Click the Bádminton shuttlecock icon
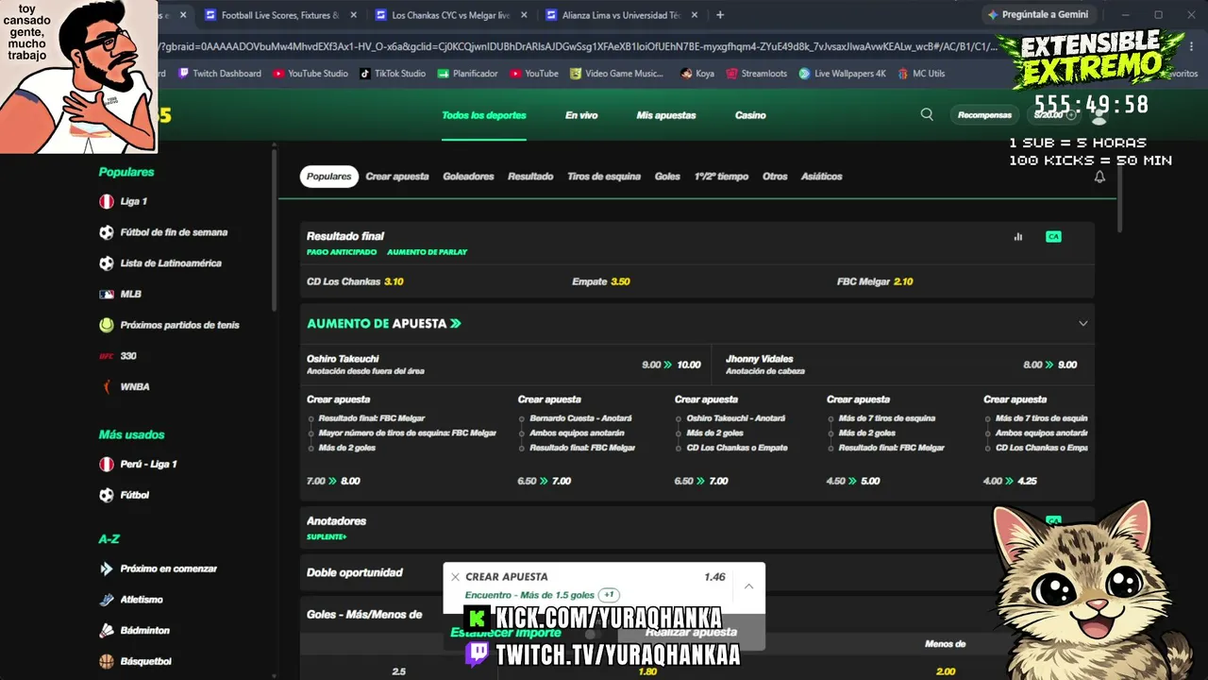This screenshot has height=680, width=1208. 107,630
